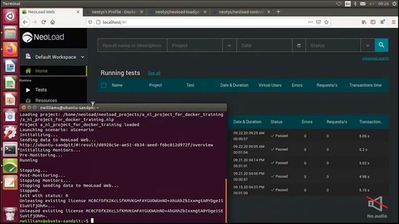Select result row dated 09.22.20 09:25 AM
The image size is (399, 224).
308,136
